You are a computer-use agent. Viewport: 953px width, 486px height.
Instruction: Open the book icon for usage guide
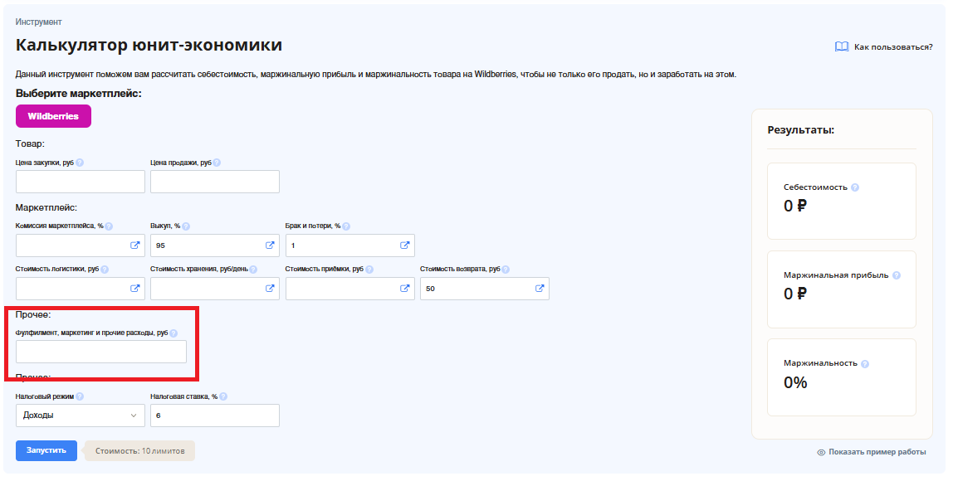(x=841, y=47)
